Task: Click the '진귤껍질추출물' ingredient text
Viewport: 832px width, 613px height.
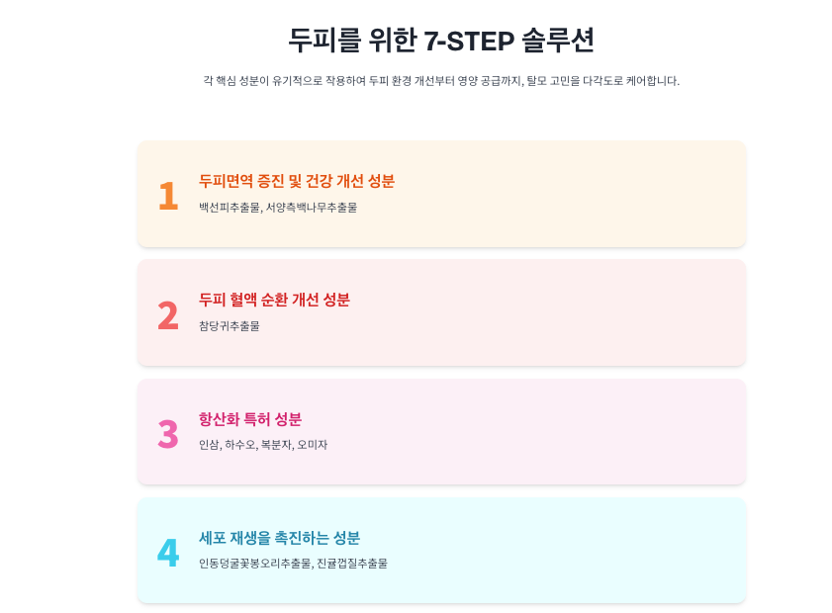Action: pyautogui.click(x=352, y=564)
